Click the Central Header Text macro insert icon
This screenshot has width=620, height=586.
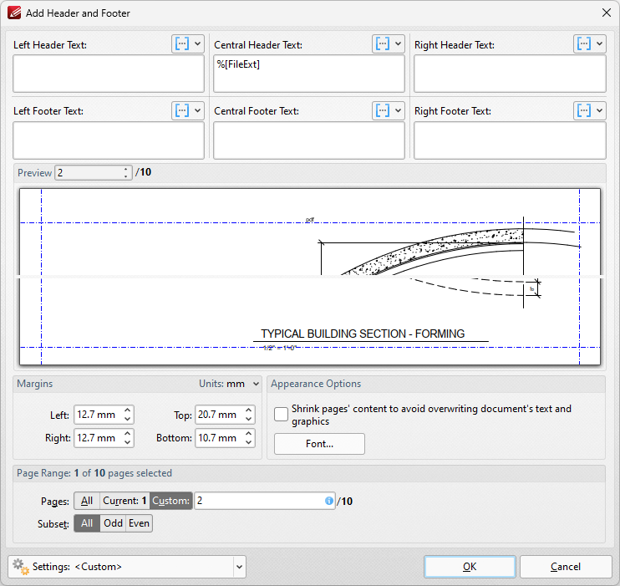[383, 44]
